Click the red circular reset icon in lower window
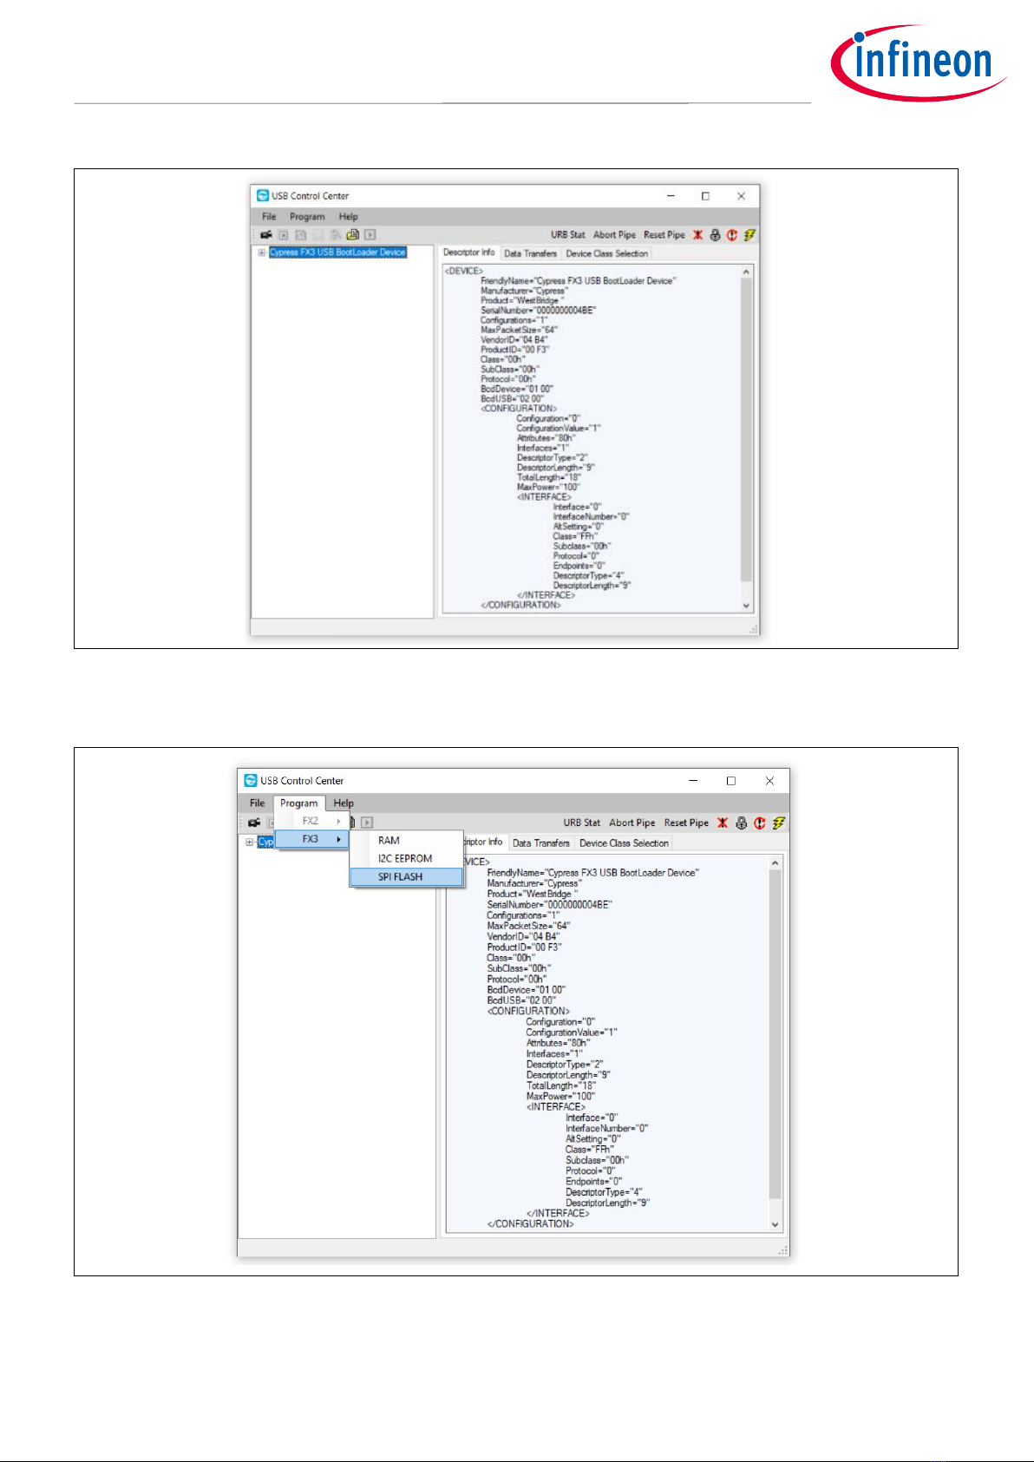 [760, 823]
